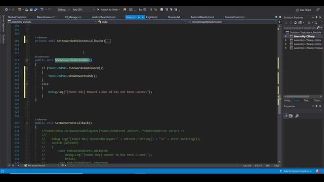Click the highlighted ShowRewardedVideoAds method name
Screen dimensions: 324x182
72,60
